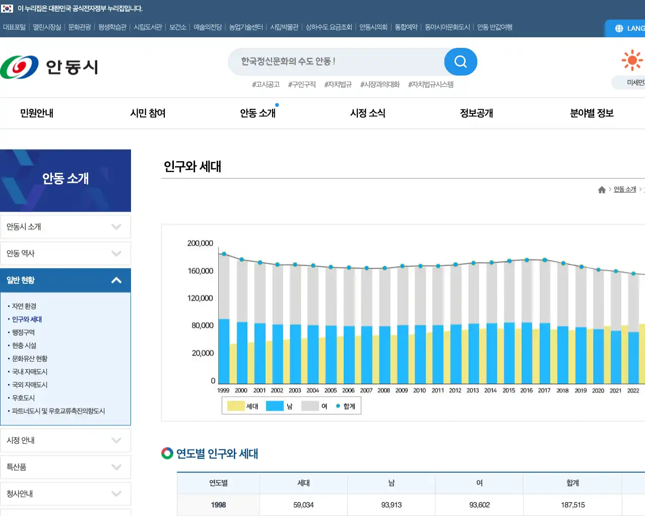Expand the 안동 역사 sidebar section
The height and width of the screenshot is (516, 645).
pos(66,253)
